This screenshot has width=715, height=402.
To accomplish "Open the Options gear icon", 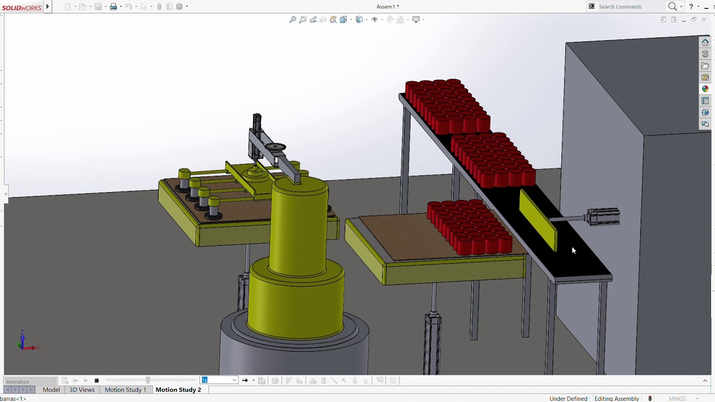I will click(x=179, y=7).
